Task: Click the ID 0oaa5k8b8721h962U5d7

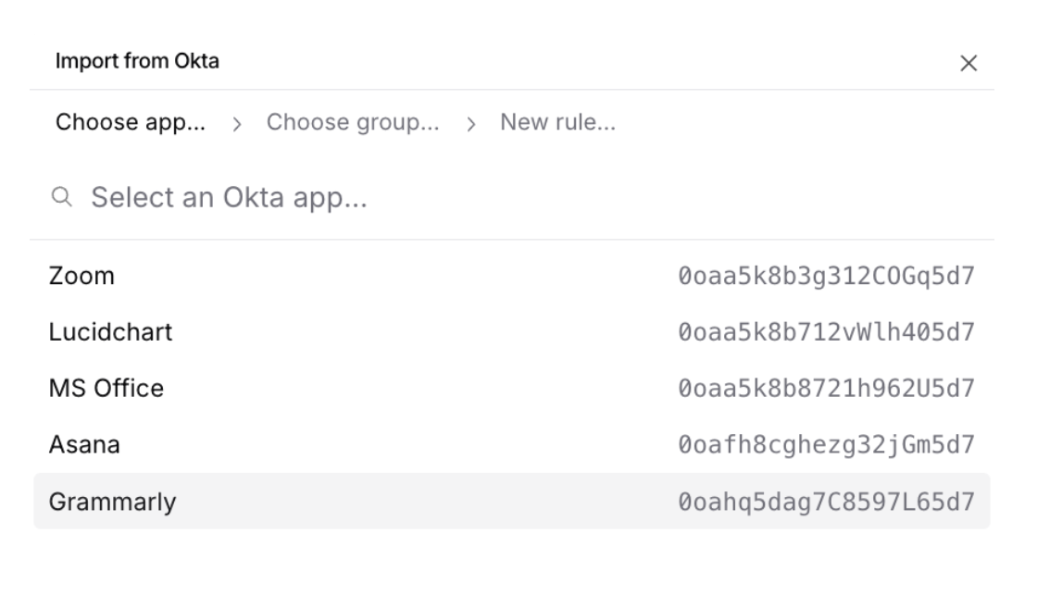Action: [826, 389]
